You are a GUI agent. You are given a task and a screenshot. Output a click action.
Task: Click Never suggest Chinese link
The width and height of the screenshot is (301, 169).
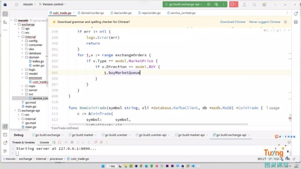tap(265, 22)
